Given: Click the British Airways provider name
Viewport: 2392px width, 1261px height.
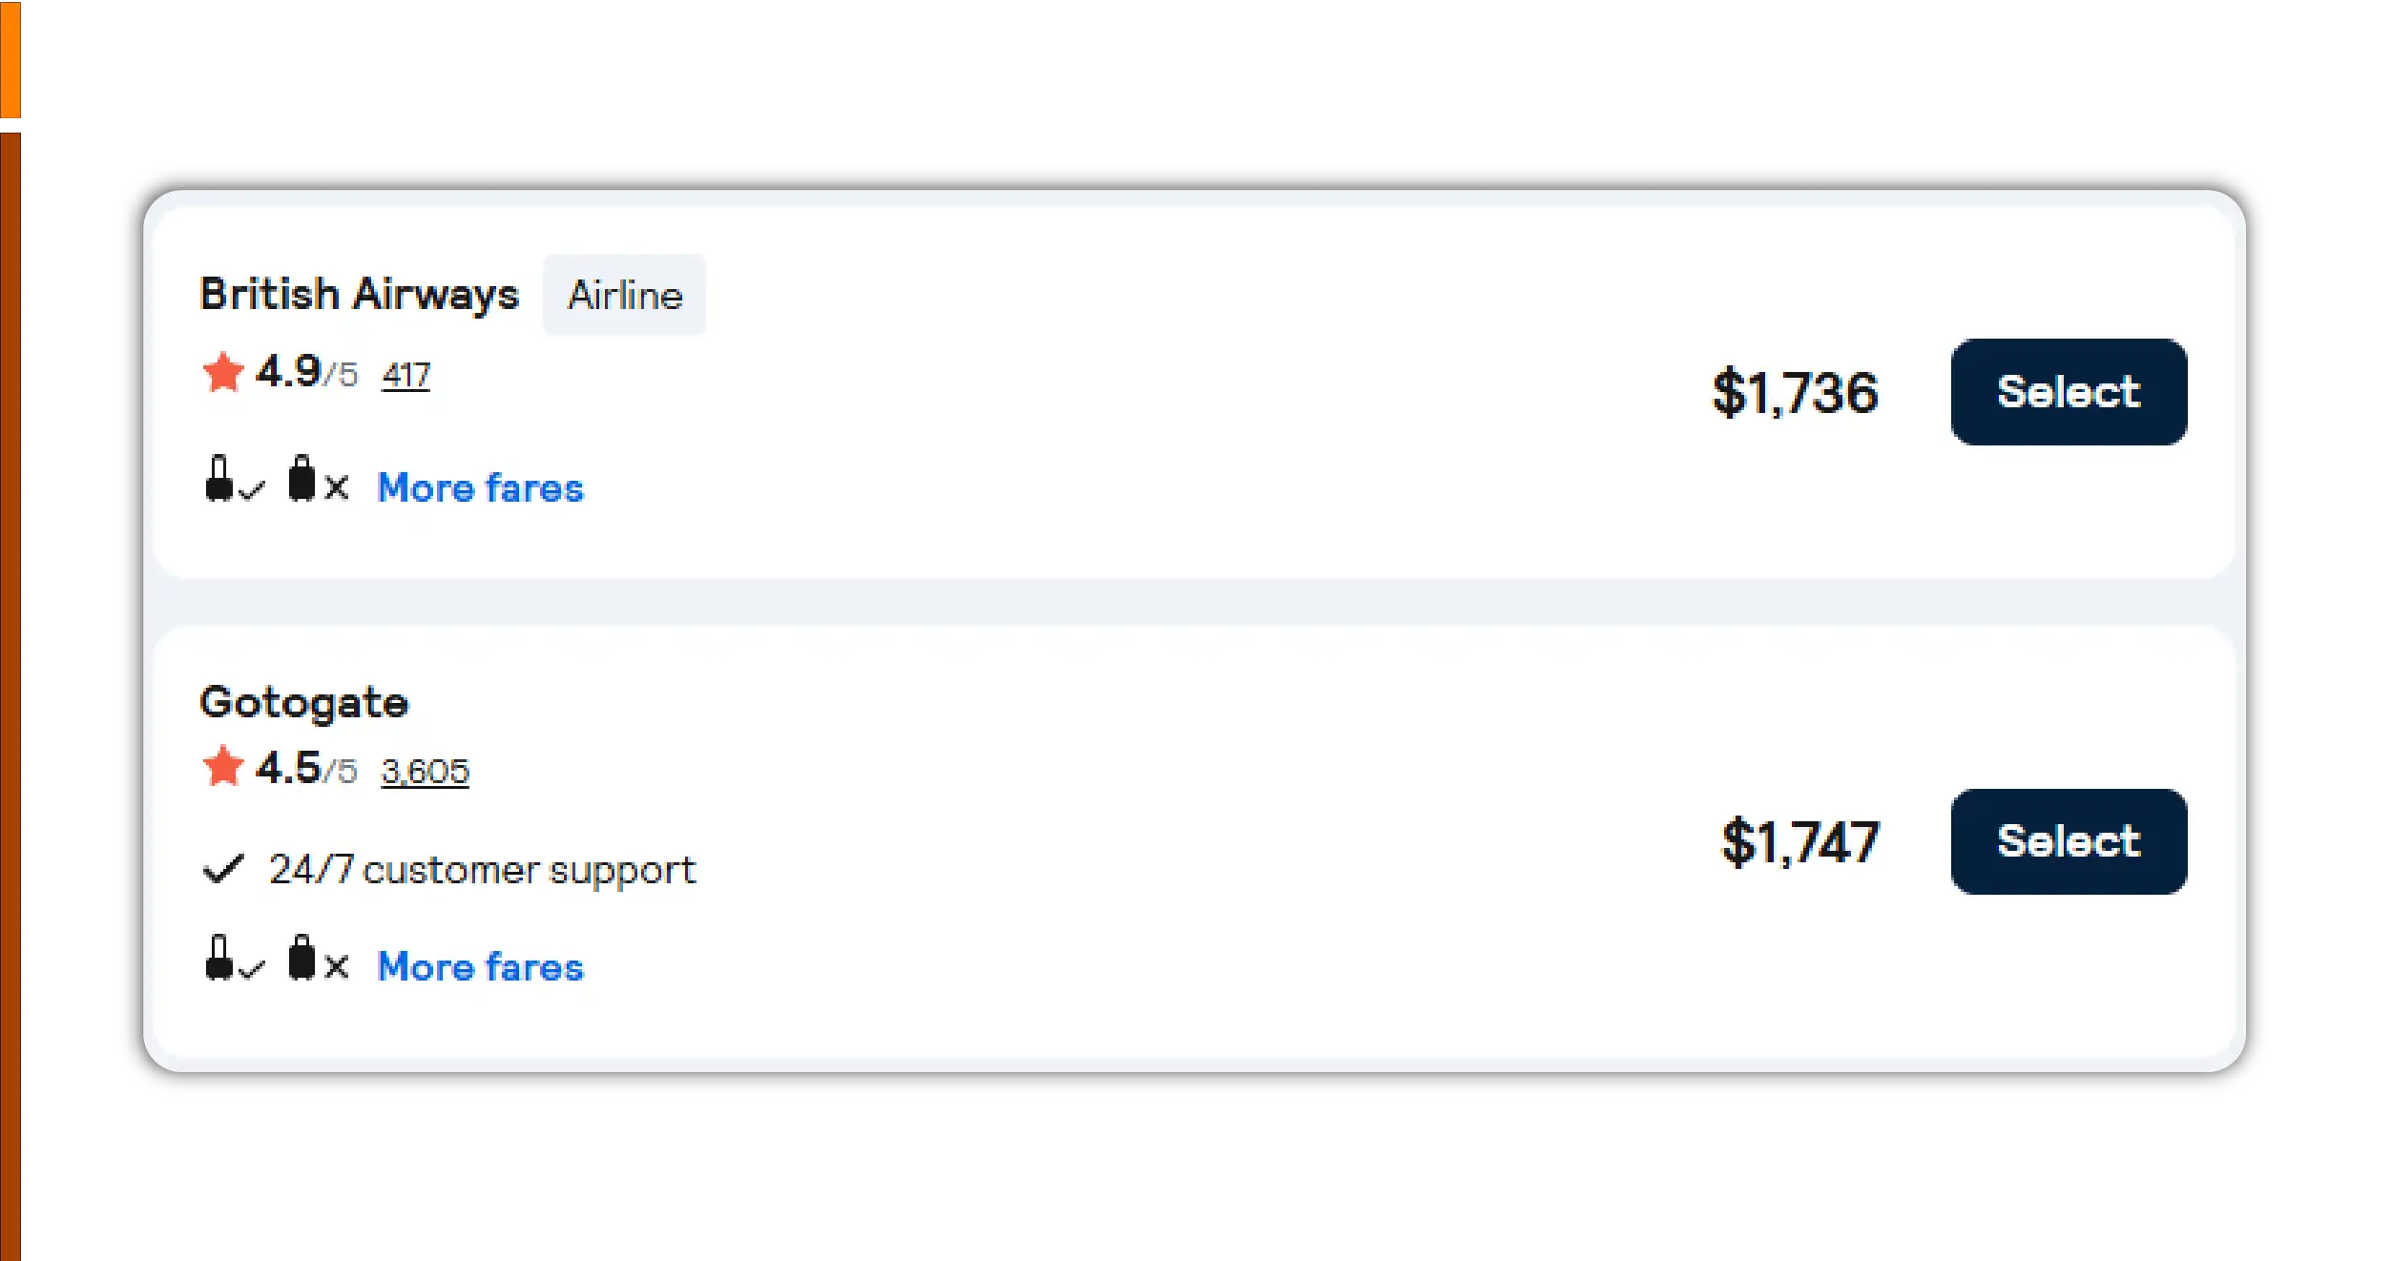Looking at the screenshot, I should click(359, 294).
